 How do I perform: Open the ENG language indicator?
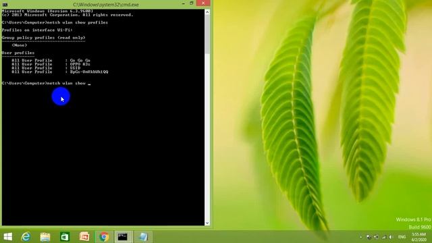402,237
